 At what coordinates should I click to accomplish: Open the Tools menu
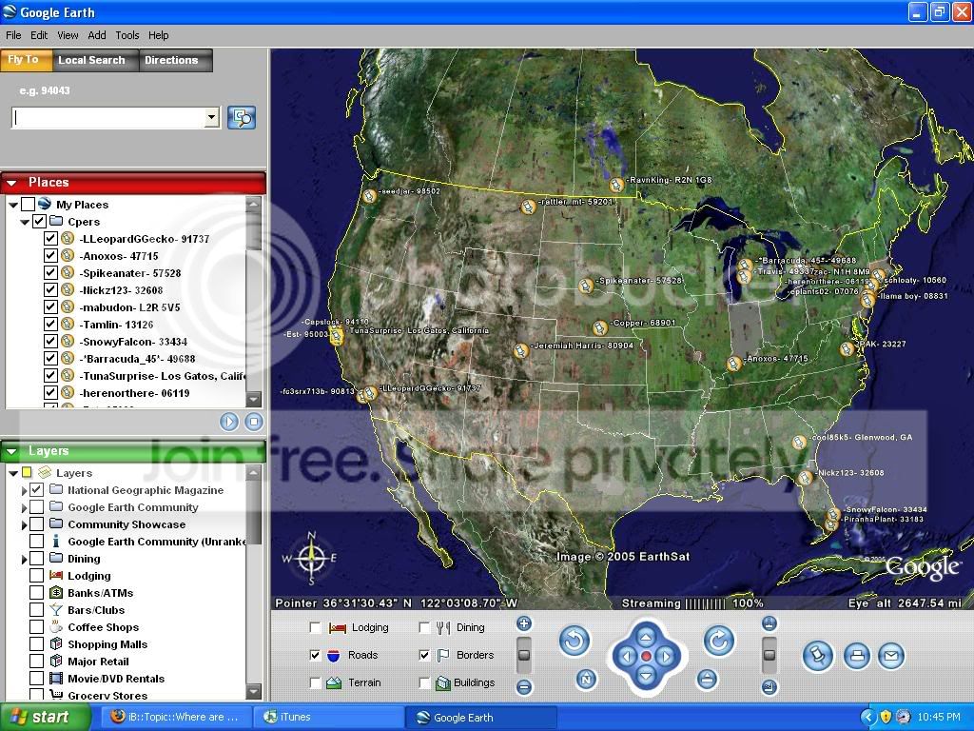coord(127,35)
